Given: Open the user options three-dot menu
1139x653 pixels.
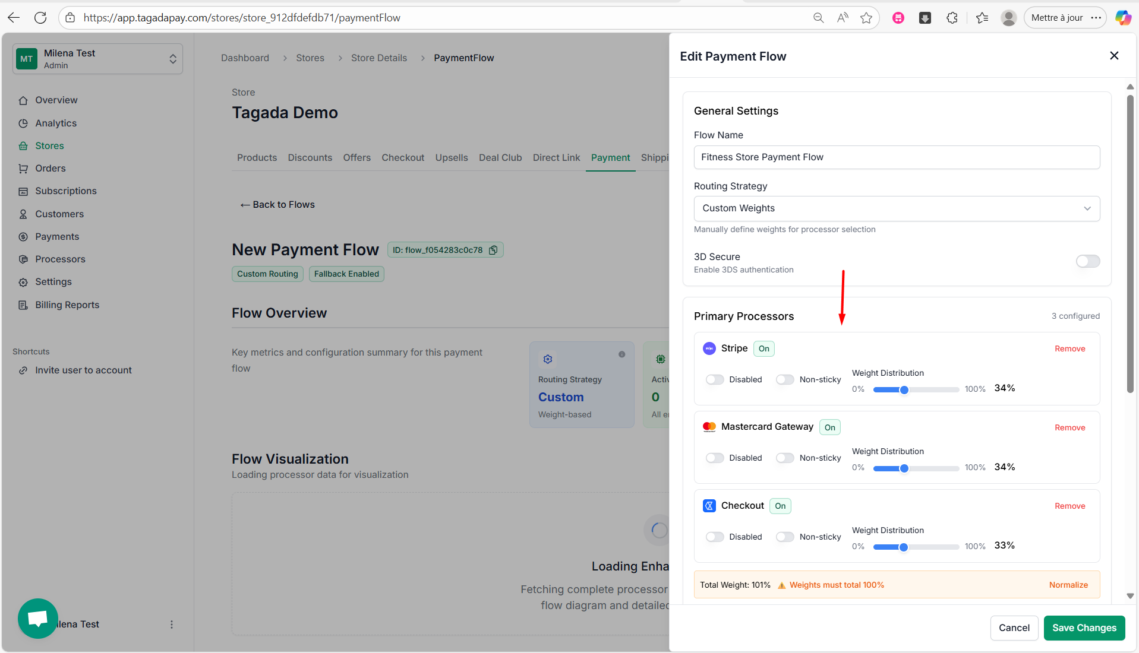Looking at the screenshot, I should click(x=172, y=625).
